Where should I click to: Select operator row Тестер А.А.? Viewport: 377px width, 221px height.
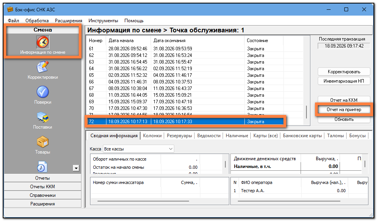click(x=299, y=191)
